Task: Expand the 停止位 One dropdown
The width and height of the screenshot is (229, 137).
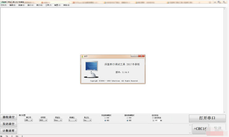Action: pyautogui.click(x=87, y=120)
